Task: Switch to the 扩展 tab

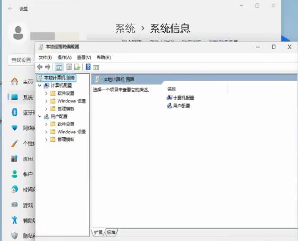Action: [98, 232]
